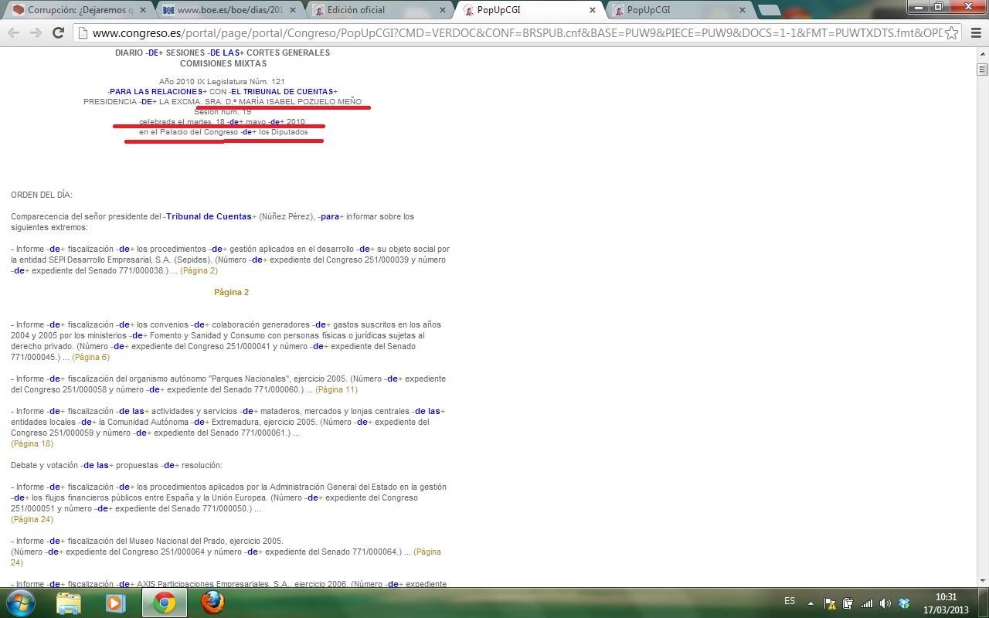Bookmark this page with the star icon
The image size is (989, 618).
coord(952,32)
